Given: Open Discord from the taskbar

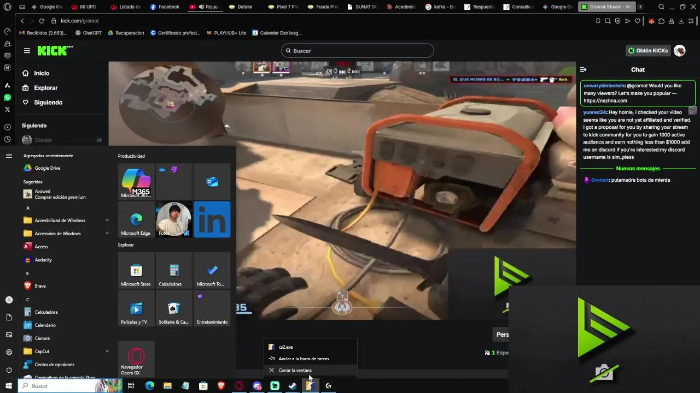Looking at the screenshot, I should (x=257, y=386).
